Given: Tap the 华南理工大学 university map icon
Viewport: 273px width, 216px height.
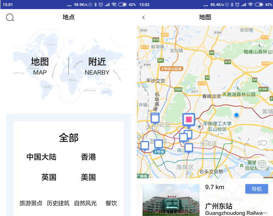Looking at the screenshot, I should pyautogui.click(x=199, y=127).
